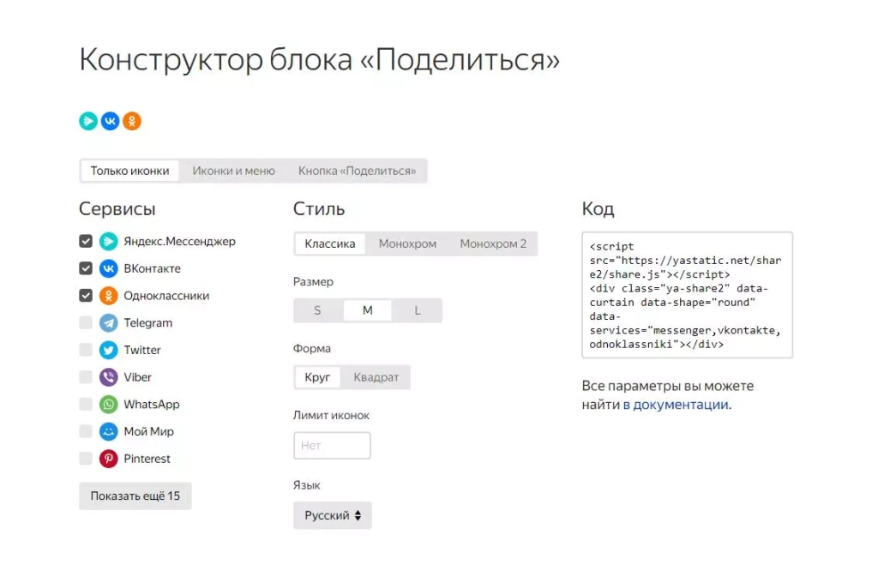Click the VKontakte preview share icon

click(x=110, y=121)
